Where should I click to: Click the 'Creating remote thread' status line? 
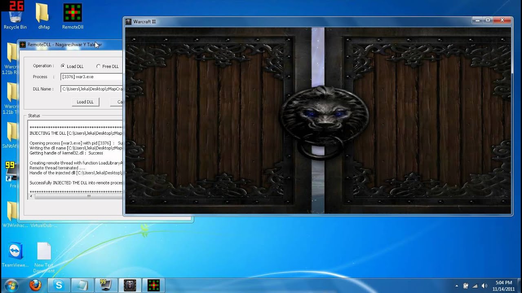76,163
